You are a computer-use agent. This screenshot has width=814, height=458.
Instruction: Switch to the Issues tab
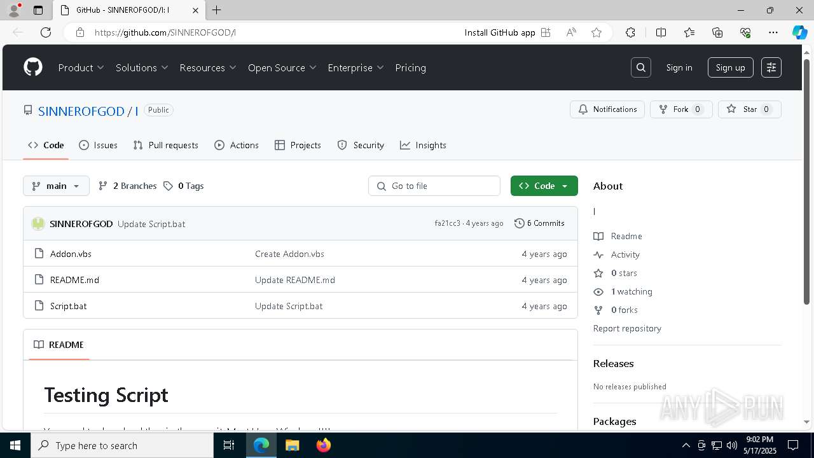click(x=98, y=145)
